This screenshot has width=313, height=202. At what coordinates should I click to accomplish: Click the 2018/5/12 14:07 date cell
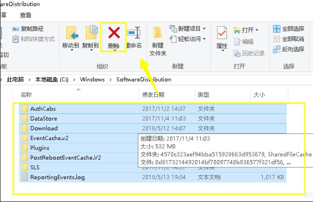coord(164,128)
